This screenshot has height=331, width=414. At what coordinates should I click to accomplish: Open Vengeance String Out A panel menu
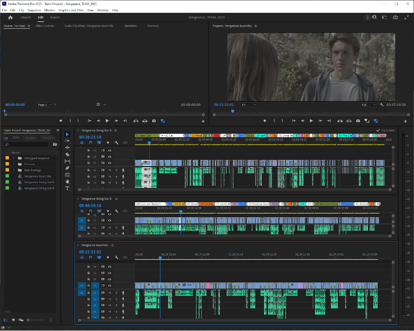pyautogui.click(x=115, y=131)
